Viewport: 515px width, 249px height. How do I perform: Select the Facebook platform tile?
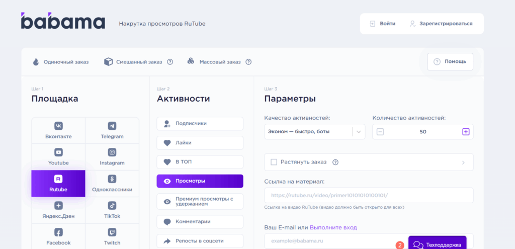58,237
